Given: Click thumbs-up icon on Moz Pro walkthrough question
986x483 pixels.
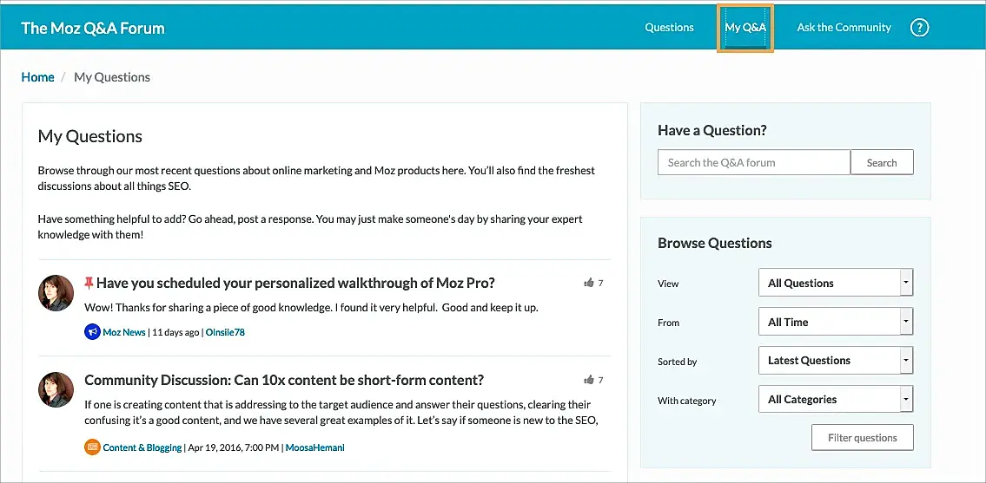Looking at the screenshot, I should [x=589, y=283].
